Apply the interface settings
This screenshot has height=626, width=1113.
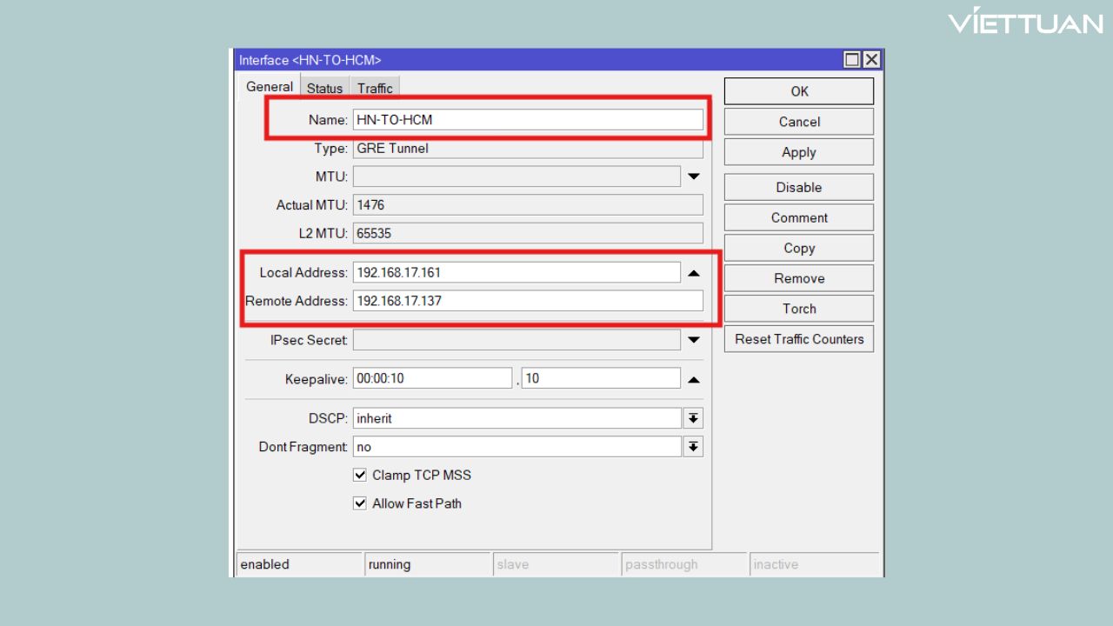(x=797, y=151)
